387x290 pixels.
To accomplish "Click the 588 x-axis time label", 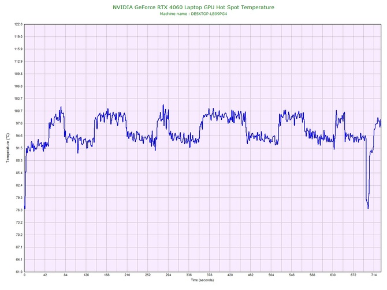I will pyautogui.click(x=312, y=275).
